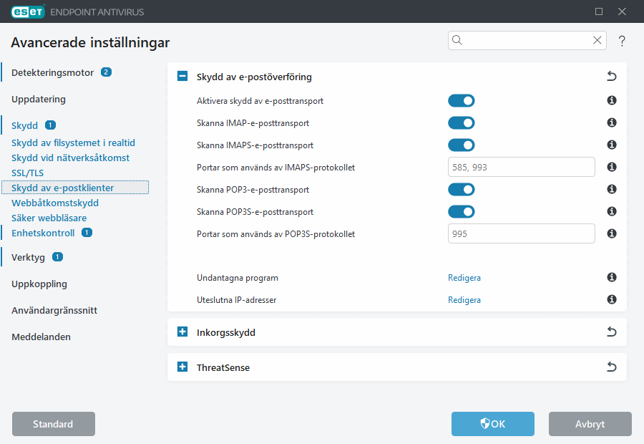This screenshot has width=644, height=444.
Task: Open the help via the question mark icon
Action: point(621,41)
